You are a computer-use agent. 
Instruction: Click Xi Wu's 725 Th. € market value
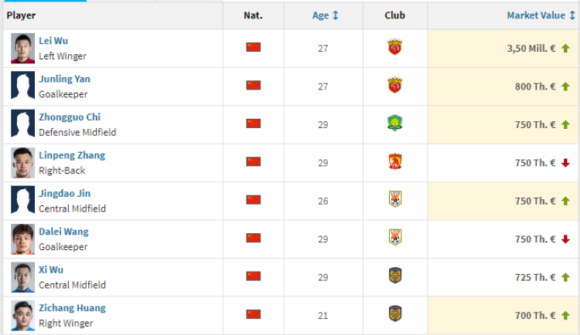[535, 277]
